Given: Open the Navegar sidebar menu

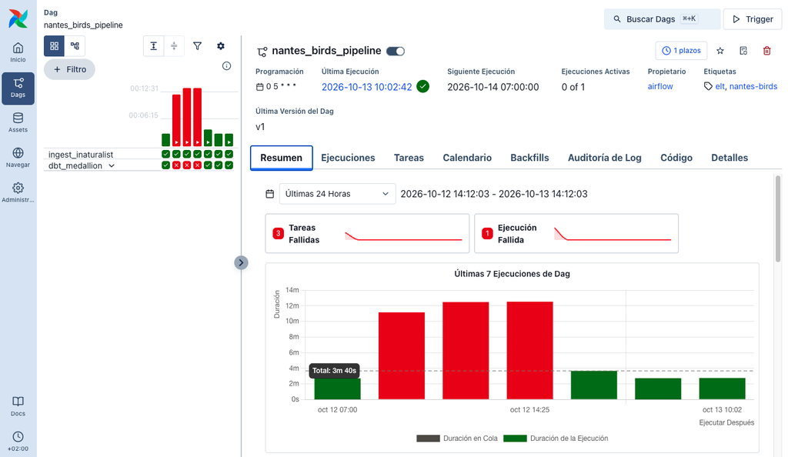Looking at the screenshot, I should click(18, 158).
